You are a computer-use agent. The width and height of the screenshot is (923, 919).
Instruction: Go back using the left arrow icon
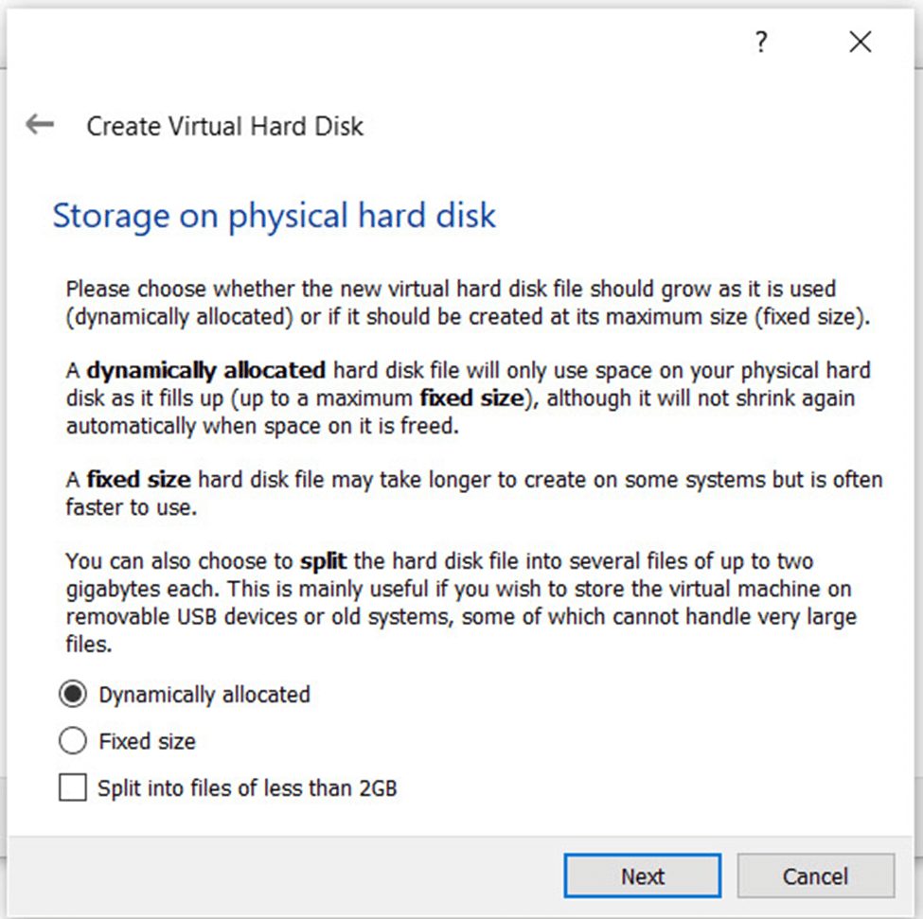point(40,125)
